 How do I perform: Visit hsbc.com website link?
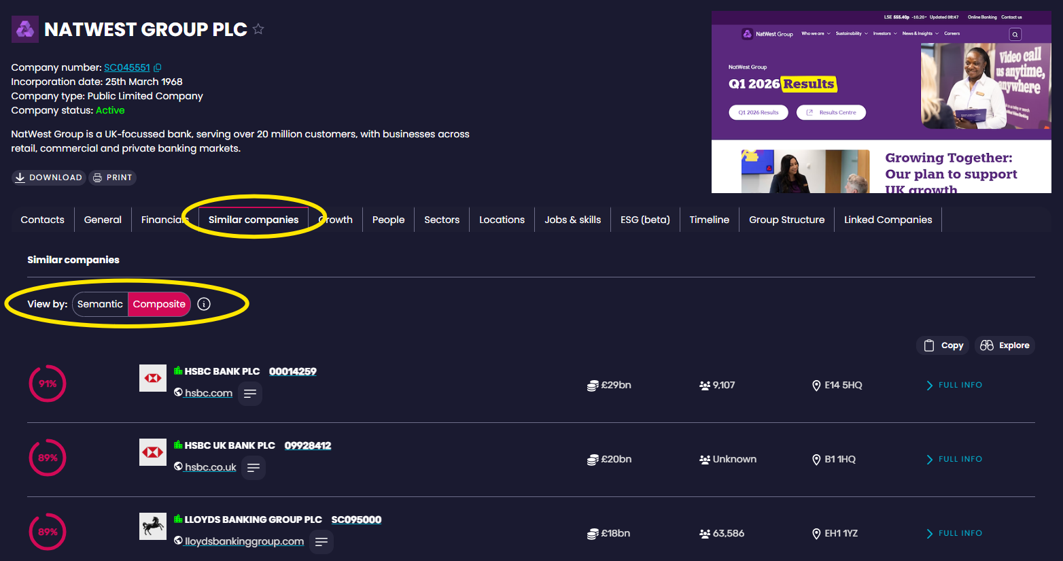tap(209, 393)
